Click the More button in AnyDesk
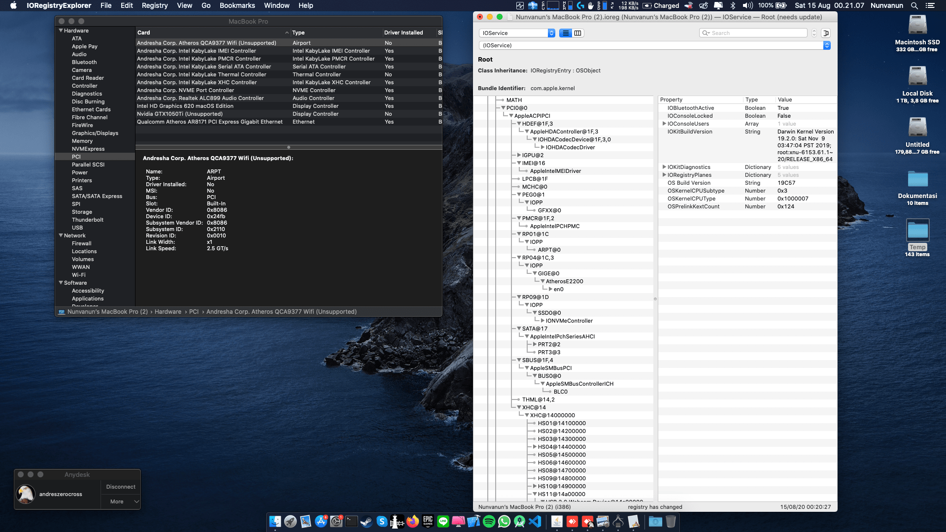Screen dimensions: 946x532 pyautogui.click(x=117, y=501)
